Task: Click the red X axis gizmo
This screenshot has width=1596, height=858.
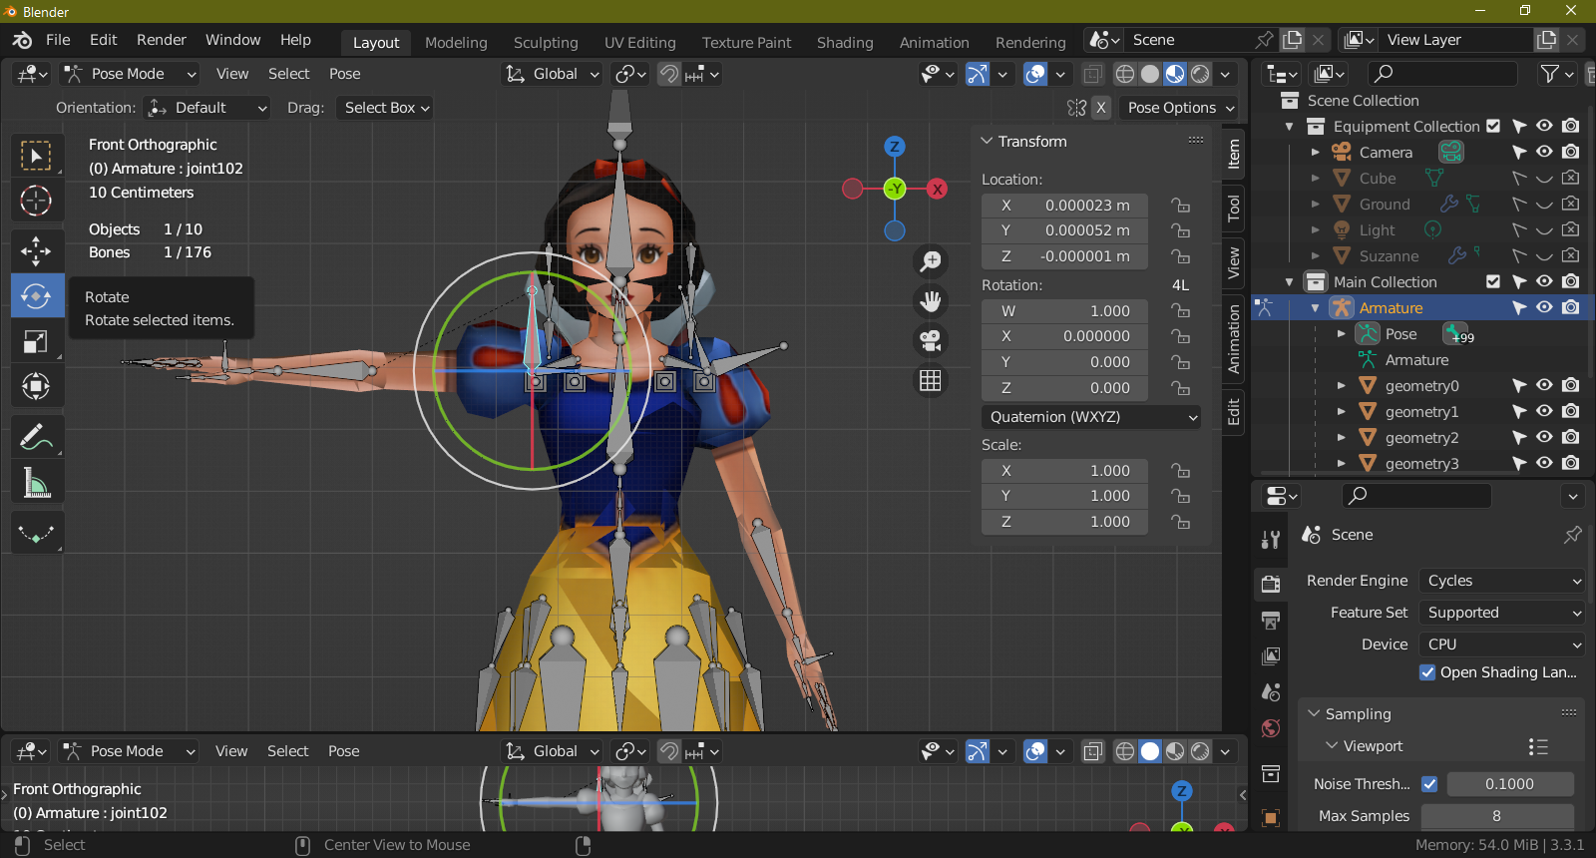Action: pyautogui.click(x=937, y=189)
